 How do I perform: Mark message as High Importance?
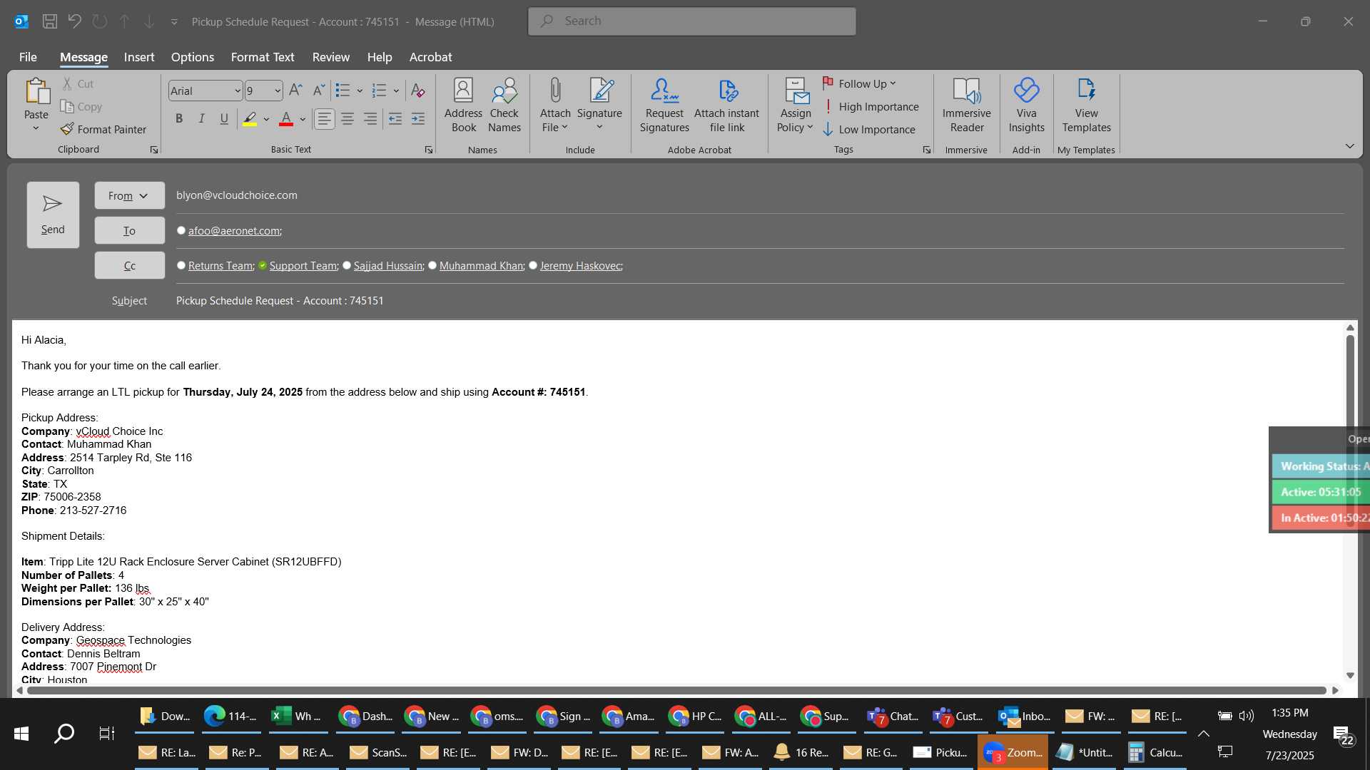[x=871, y=106]
